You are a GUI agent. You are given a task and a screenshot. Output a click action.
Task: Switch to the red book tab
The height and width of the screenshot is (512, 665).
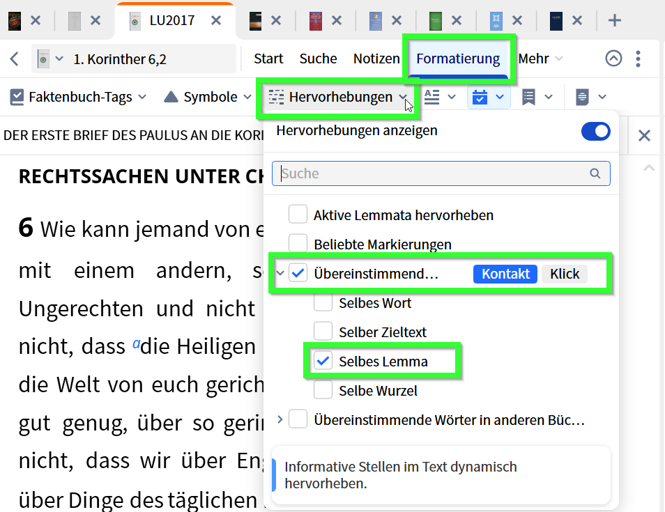coord(316,21)
